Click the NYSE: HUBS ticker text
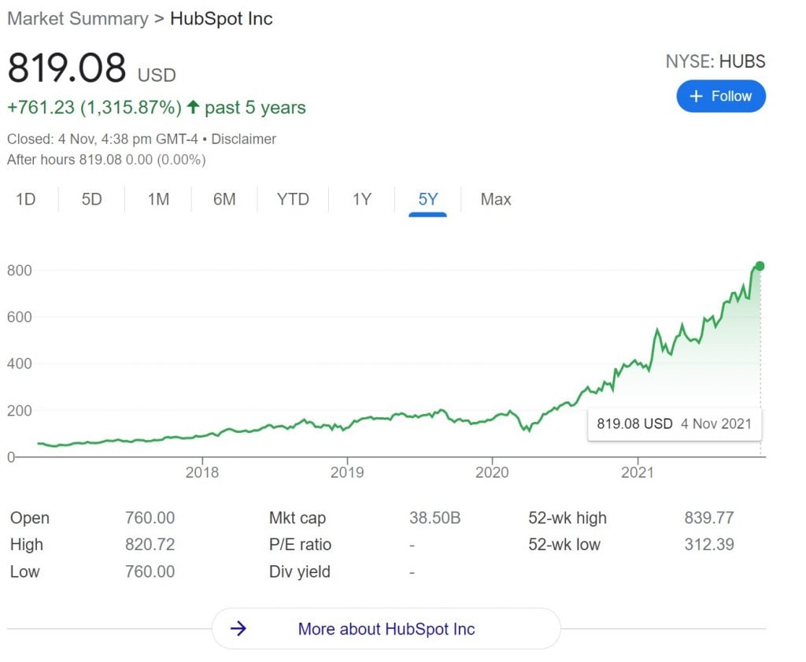The width and height of the screenshot is (806, 662). click(715, 61)
